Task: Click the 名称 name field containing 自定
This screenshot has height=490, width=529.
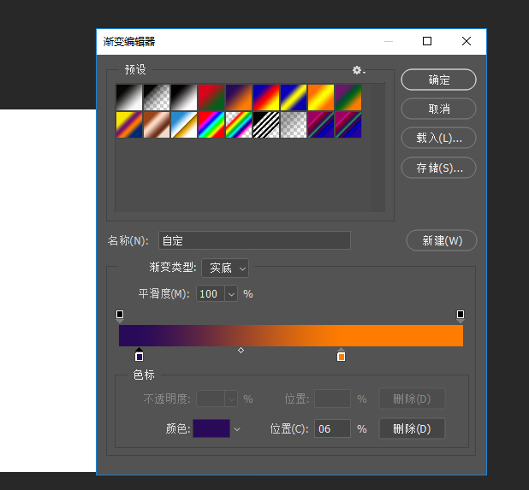Action: 254,240
